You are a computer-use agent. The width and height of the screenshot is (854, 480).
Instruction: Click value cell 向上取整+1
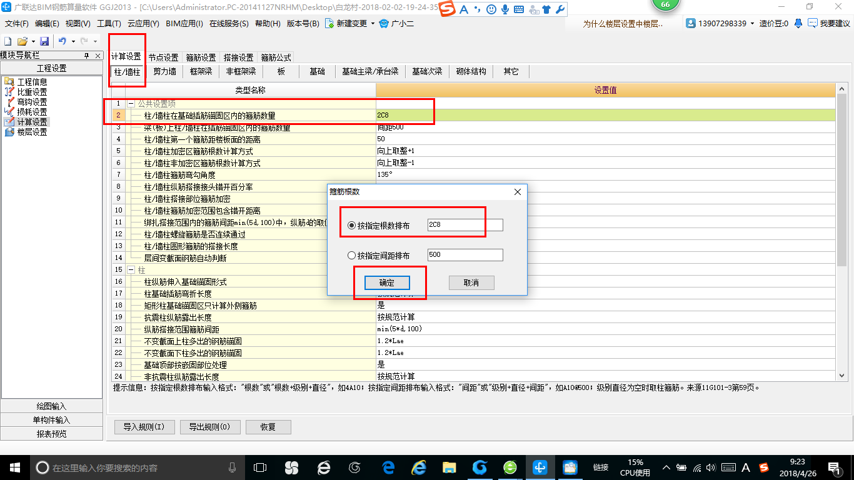(605, 151)
